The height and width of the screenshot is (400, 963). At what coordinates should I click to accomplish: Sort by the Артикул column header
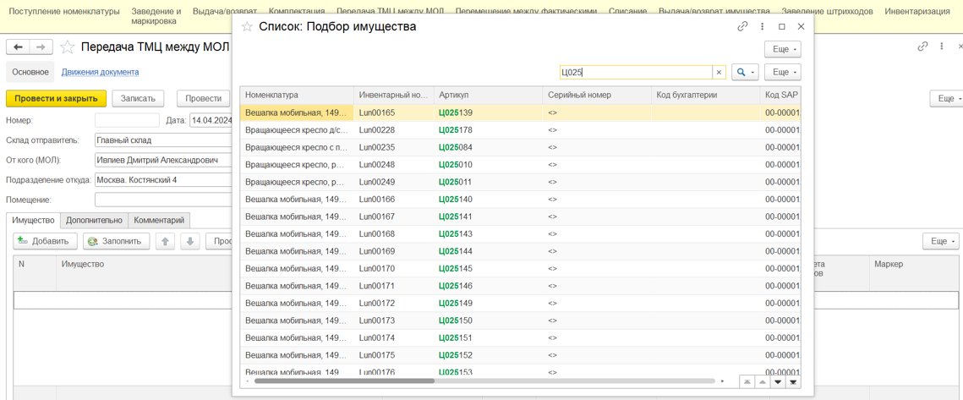[488, 96]
